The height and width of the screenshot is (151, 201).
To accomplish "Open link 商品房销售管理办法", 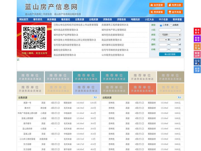I will pos(112,40).
